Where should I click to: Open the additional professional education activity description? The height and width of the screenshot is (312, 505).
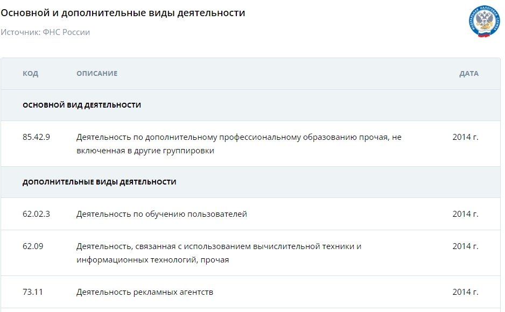click(x=239, y=144)
